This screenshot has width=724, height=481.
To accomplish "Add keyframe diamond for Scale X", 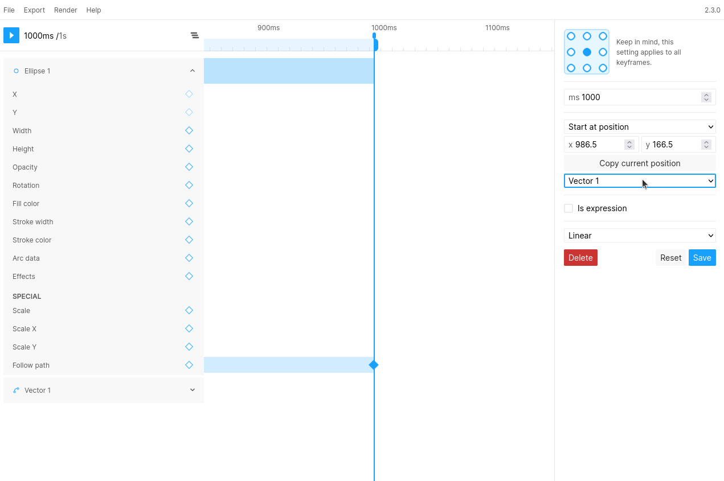I will 189,328.
